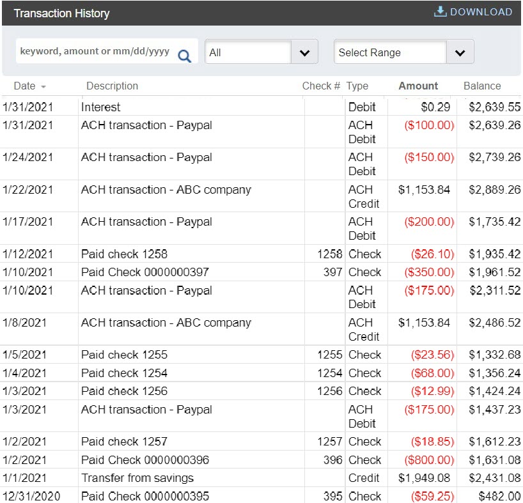
Task: Click the download arrow next to DOWNLOAD text
Action: pyautogui.click(x=441, y=11)
